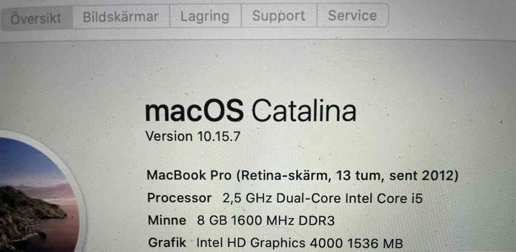Go to the Service tab
516x252 pixels.
353,16
